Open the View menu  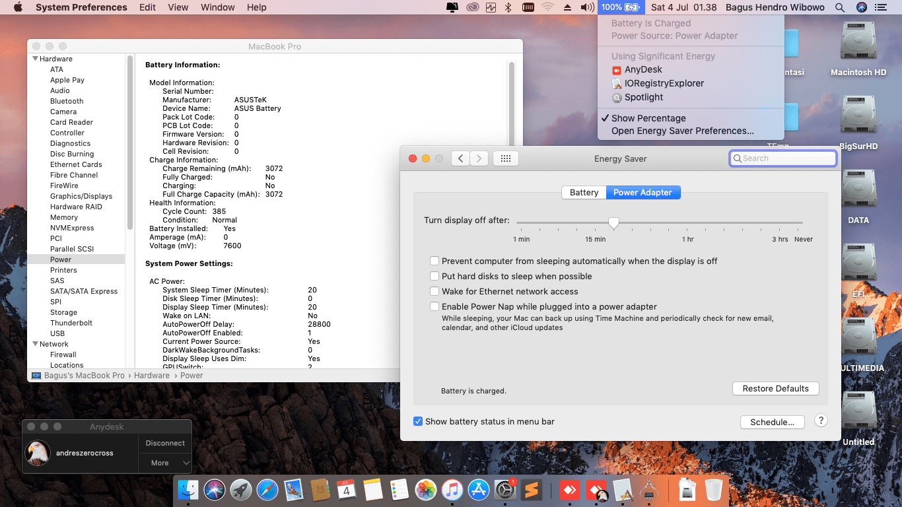pos(178,7)
